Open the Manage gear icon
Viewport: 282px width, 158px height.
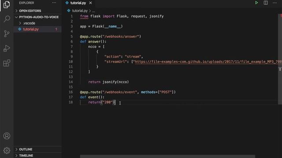pyautogui.click(x=7, y=151)
